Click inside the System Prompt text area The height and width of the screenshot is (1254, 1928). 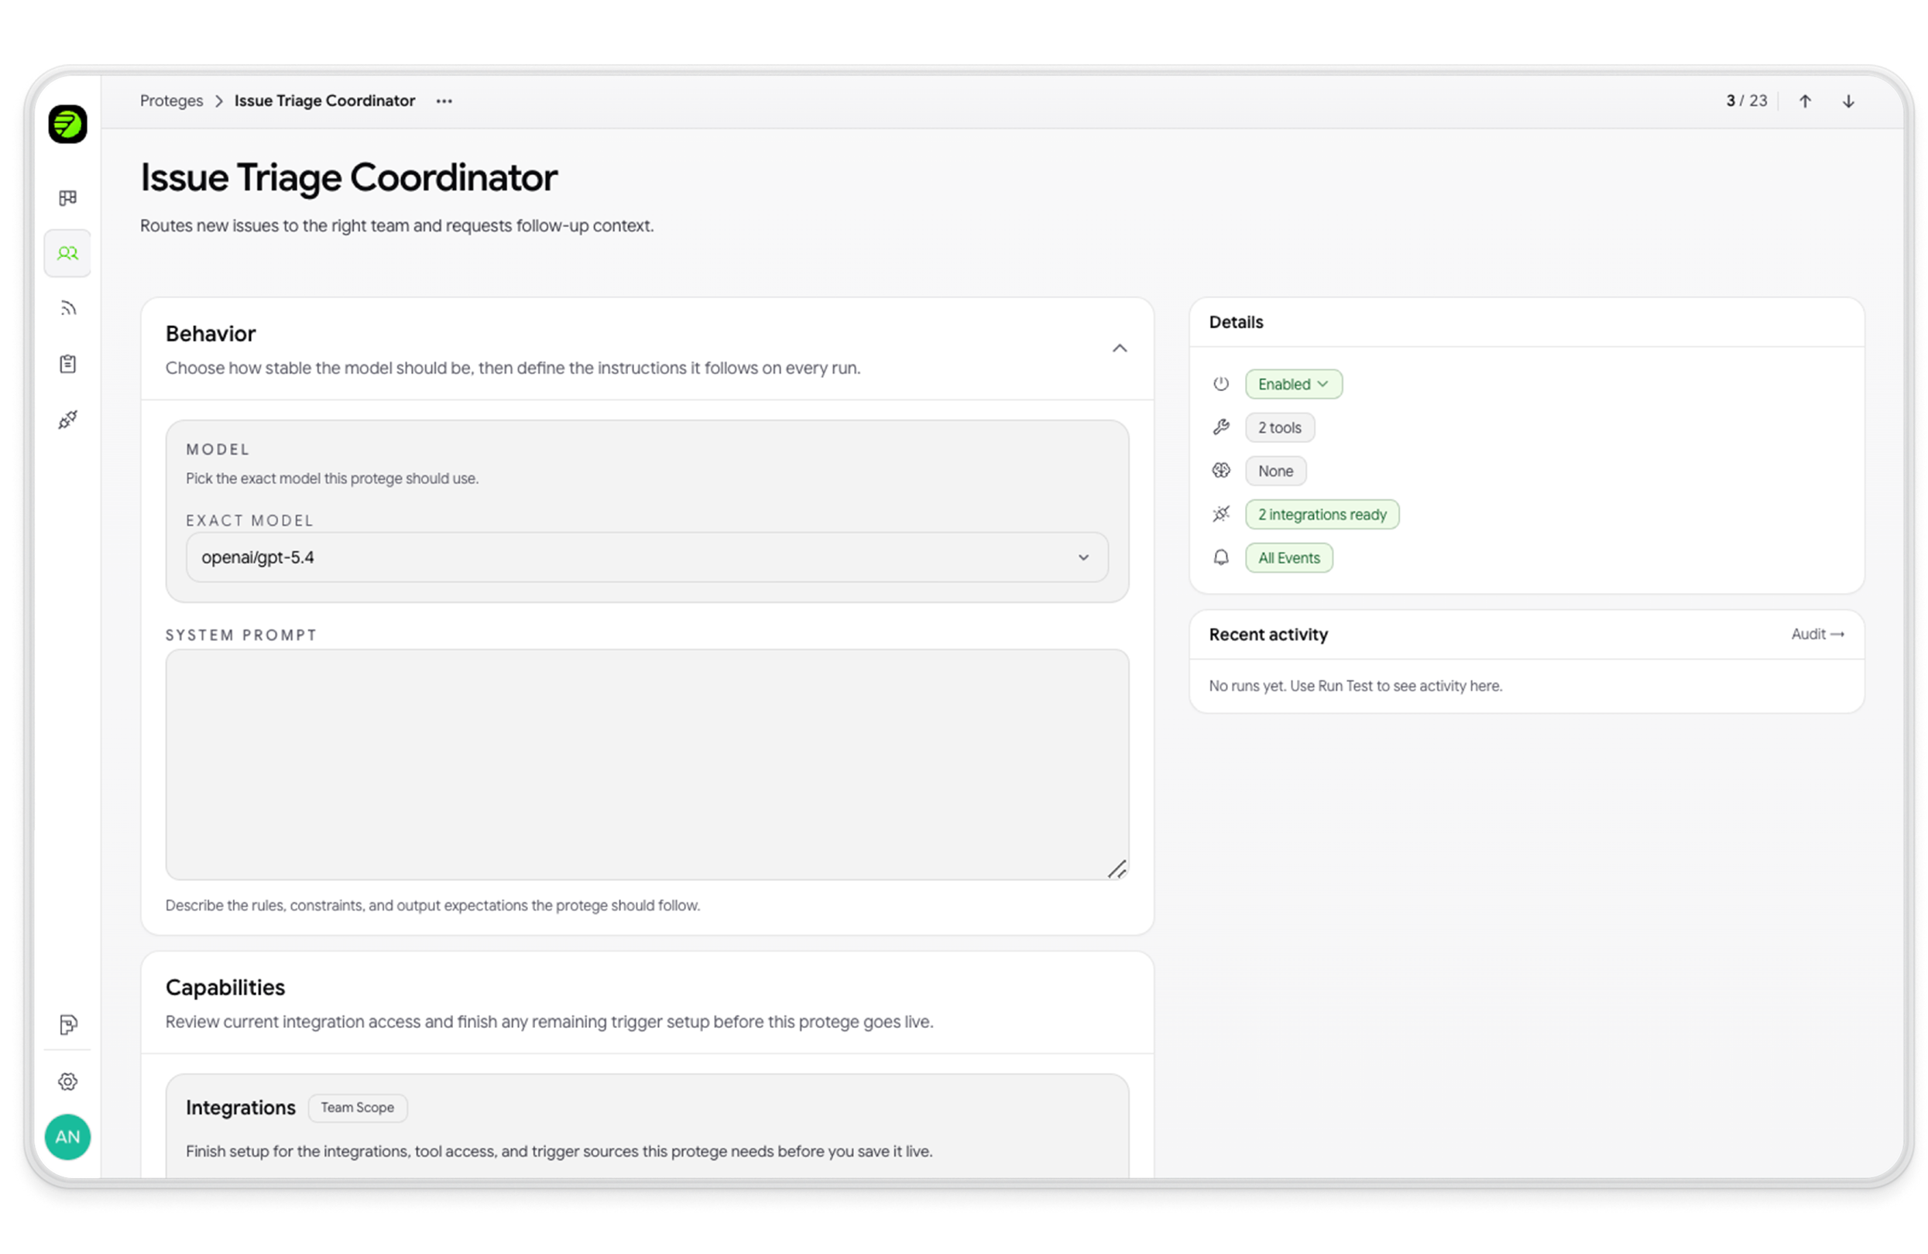point(647,765)
